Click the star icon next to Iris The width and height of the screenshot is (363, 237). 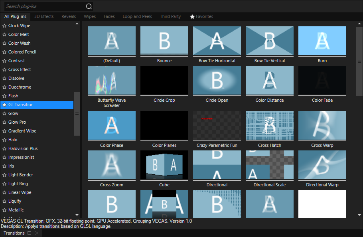4,166
